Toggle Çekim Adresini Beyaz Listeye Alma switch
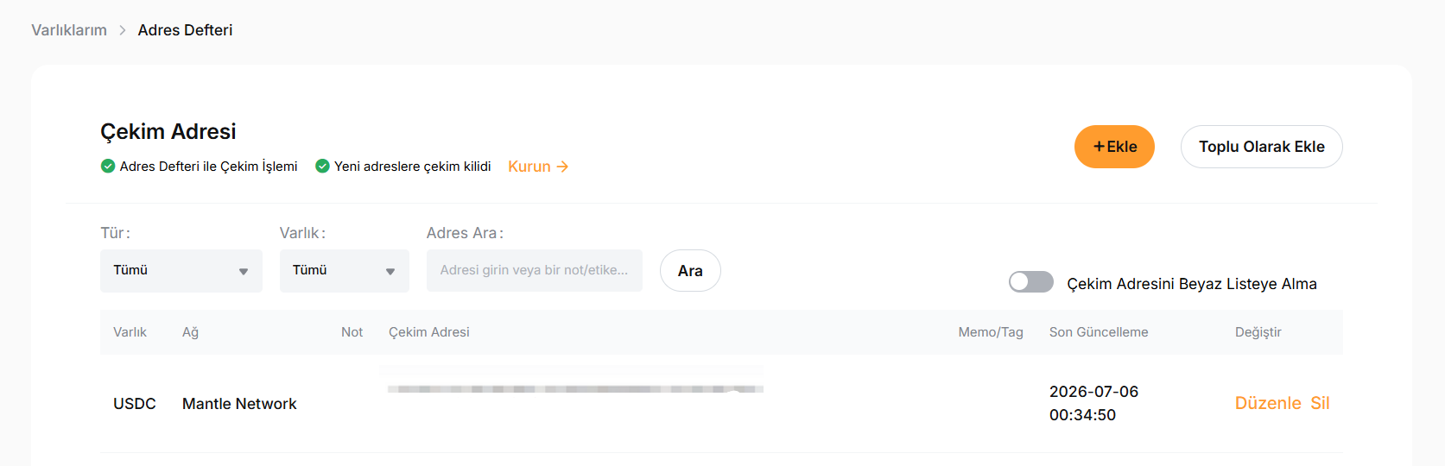Viewport: 1445px width, 466px height. pos(1031,282)
